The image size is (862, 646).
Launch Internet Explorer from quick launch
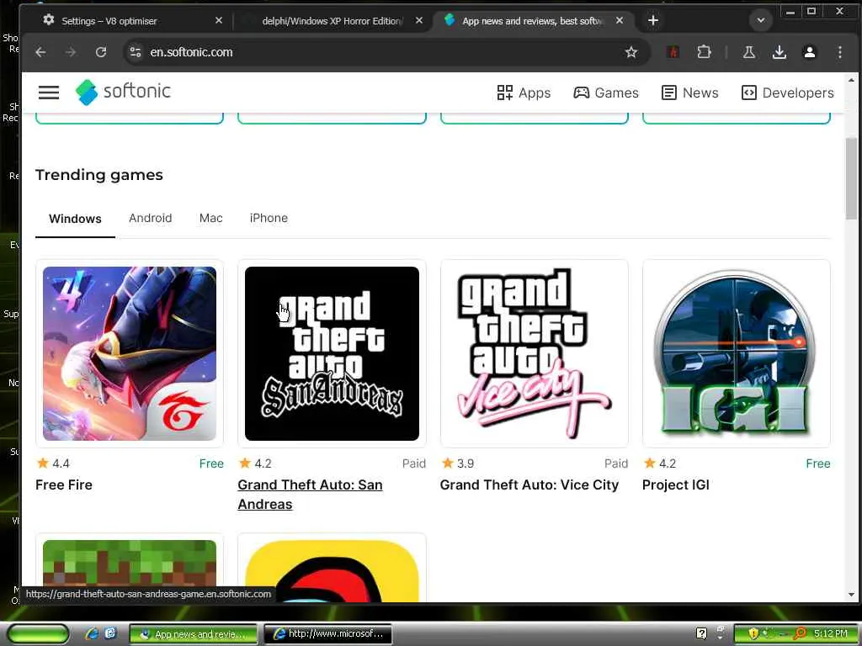click(91, 634)
